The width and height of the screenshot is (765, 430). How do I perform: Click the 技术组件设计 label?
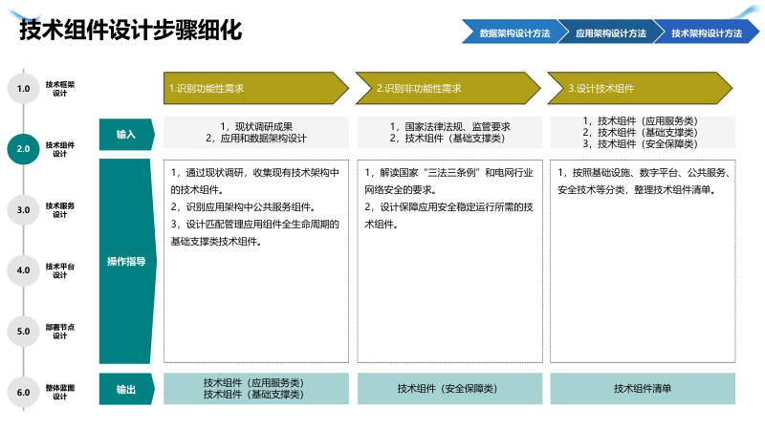click(60, 149)
